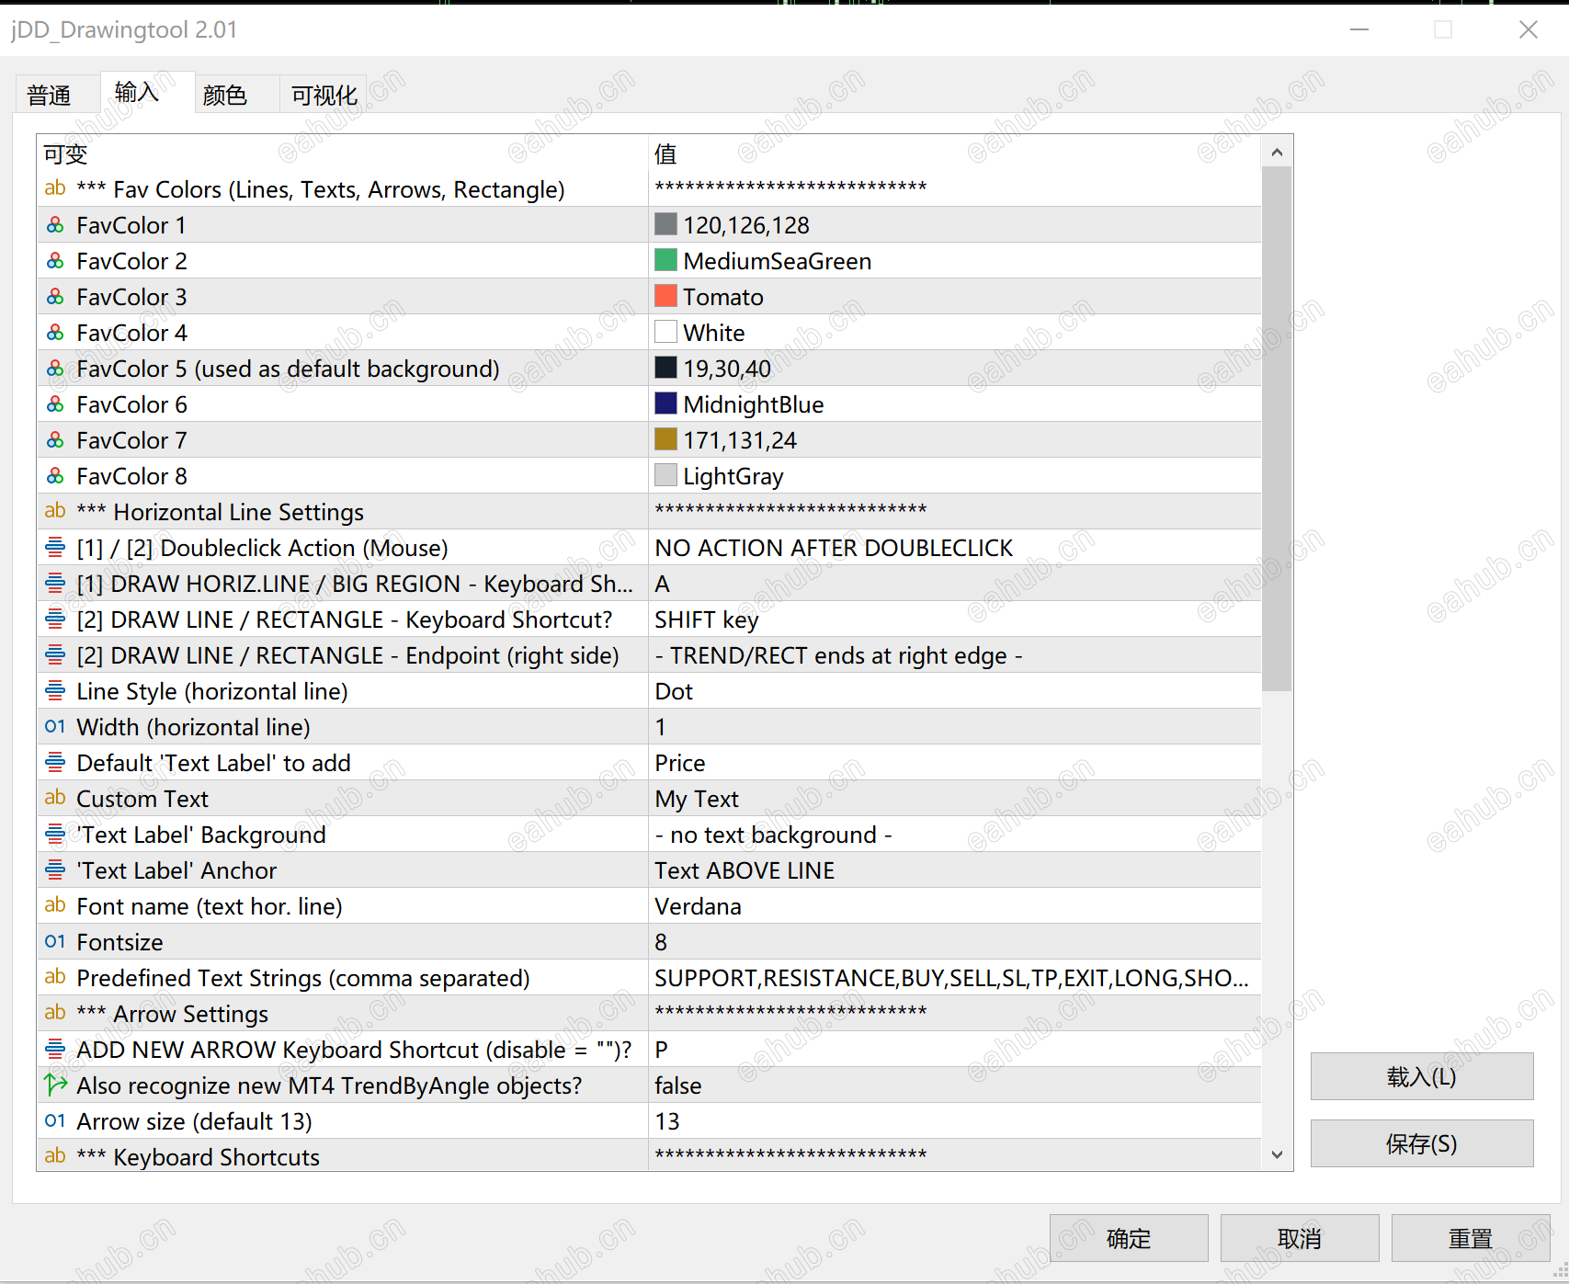Click the 'ab' string icon beside Custom Text
Image resolution: width=1569 pixels, height=1284 pixels.
click(55, 798)
